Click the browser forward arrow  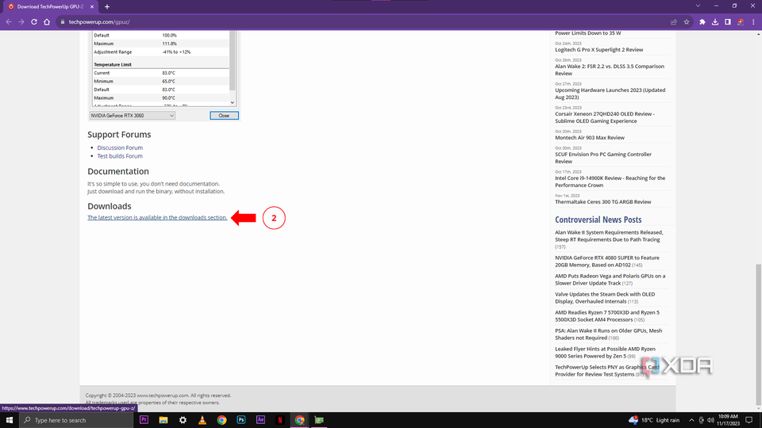21,22
